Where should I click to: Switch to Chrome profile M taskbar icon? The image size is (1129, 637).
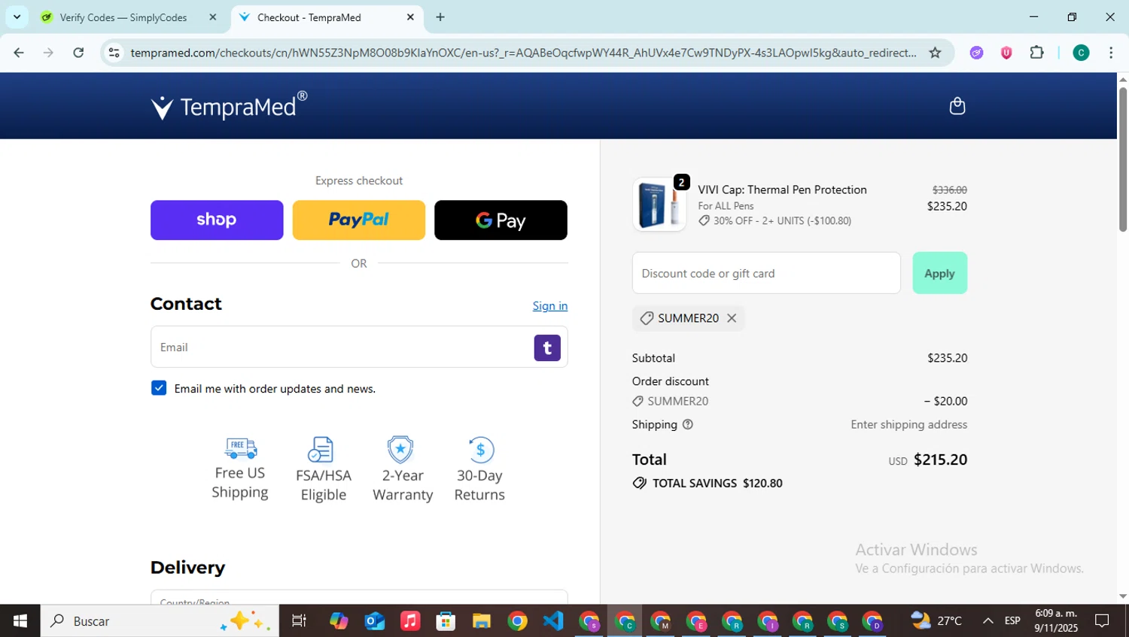click(660, 621)
